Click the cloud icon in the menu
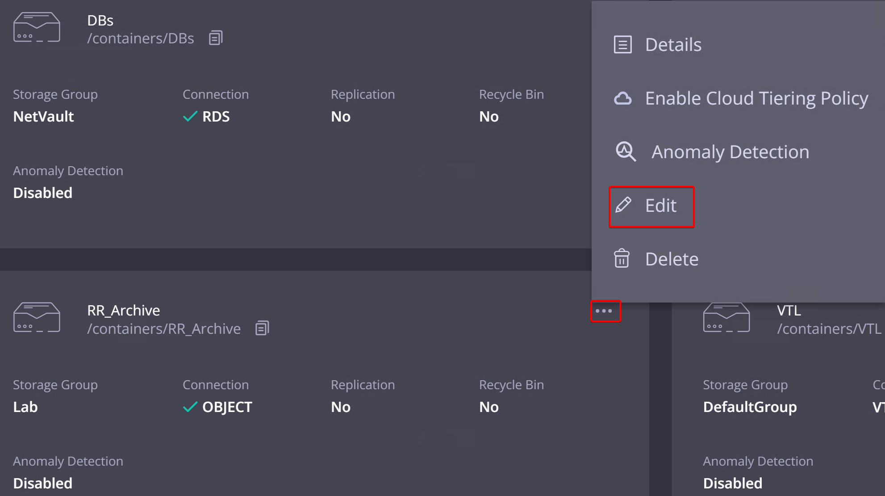The height and width of the screenshot is (496, 885). pos(622,98)
